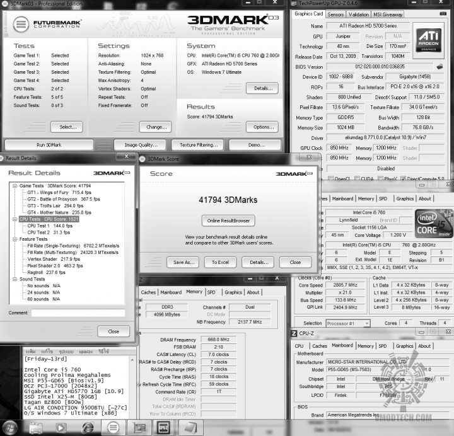Click the ATI Radeon logo in GPU-Z
Screen dimensions: 454x436
428,40
